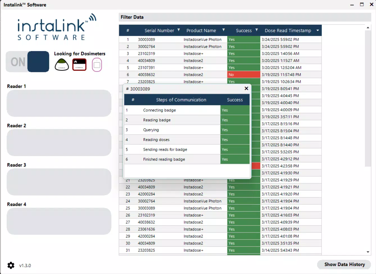Click the Reader 4 status panel

pyautogui.click(x=59, y=221)
